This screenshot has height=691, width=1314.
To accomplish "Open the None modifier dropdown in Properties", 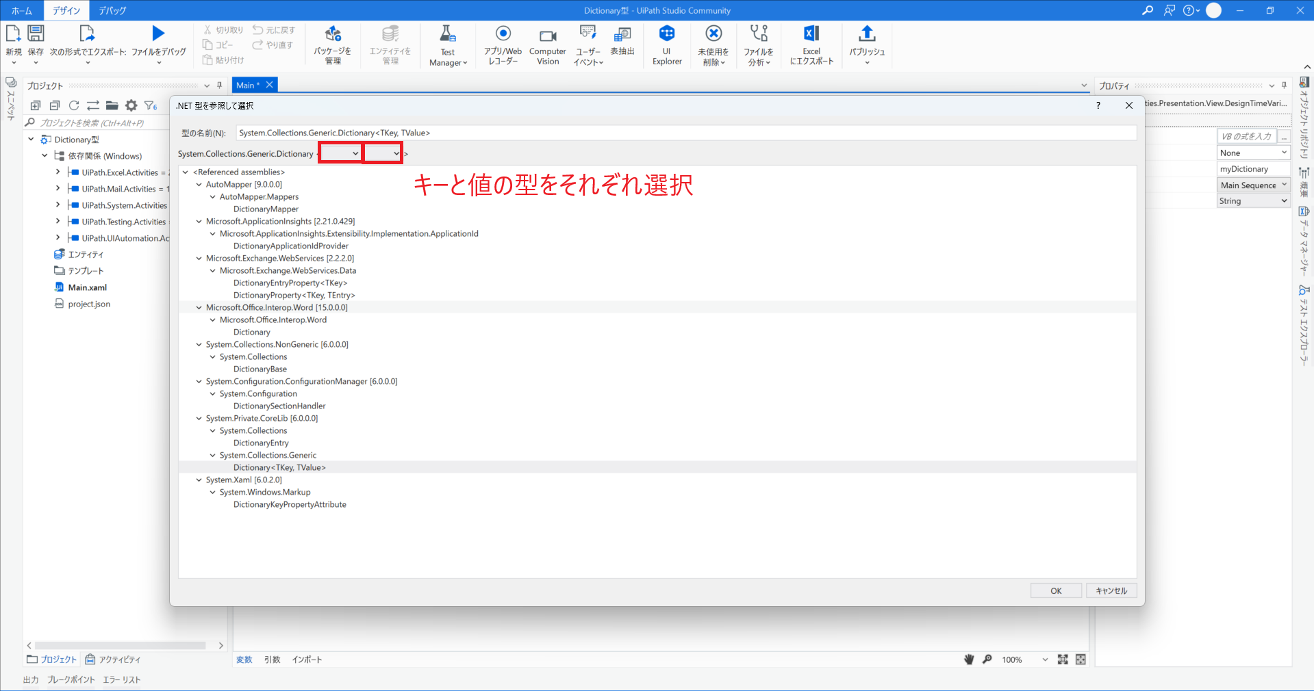I will click(x=1254, y=153).
